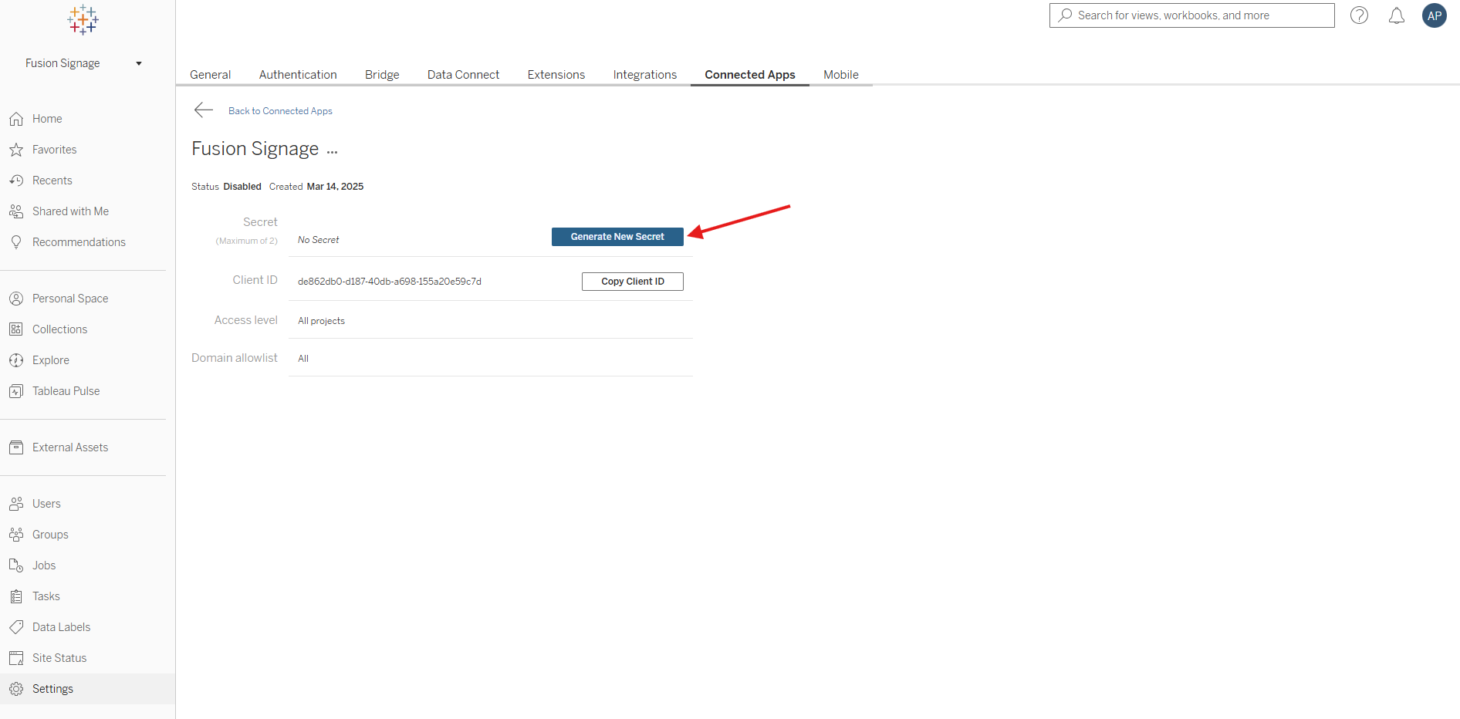
Task: Open Recommendations page
Action: coord(79,242)
